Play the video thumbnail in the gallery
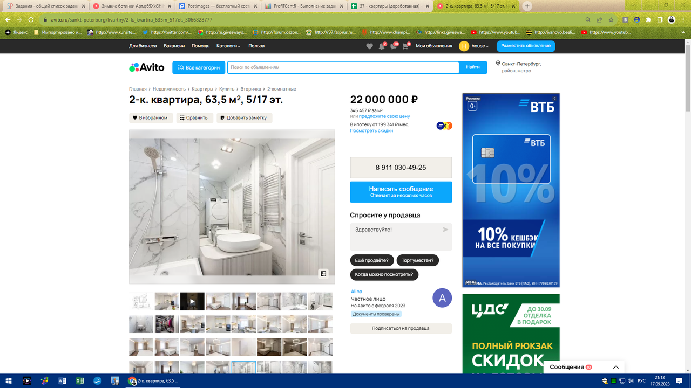691x388 pixels. click(192, 301)
